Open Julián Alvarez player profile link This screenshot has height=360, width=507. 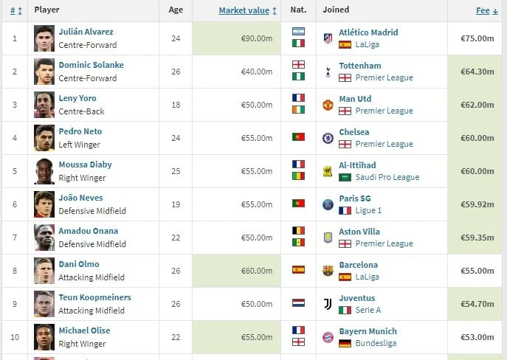tap(84, 32)
